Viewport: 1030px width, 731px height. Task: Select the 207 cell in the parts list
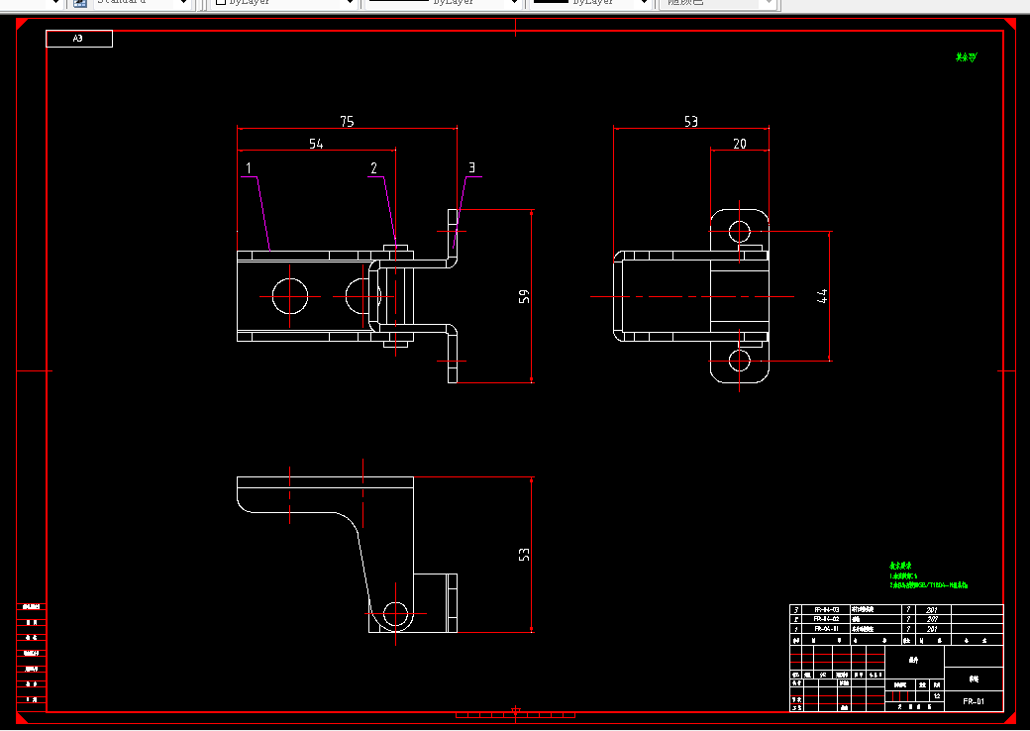point(932,619)
